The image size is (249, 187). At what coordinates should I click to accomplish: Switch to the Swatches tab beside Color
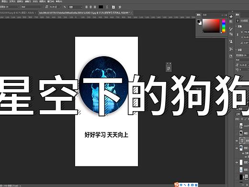pos(205,15)
